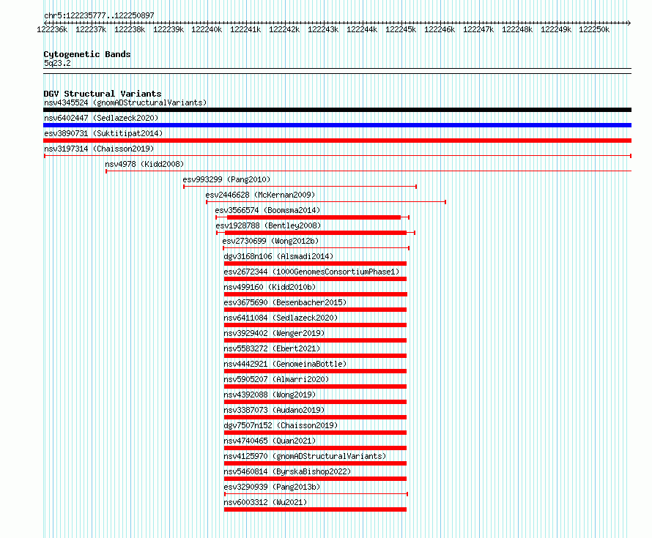Image resolution: width=652 pixels, height=538 pixels.
Task: Click the 122245k ruler tick label
Action: pyautogui.click(x=401, y=29)
